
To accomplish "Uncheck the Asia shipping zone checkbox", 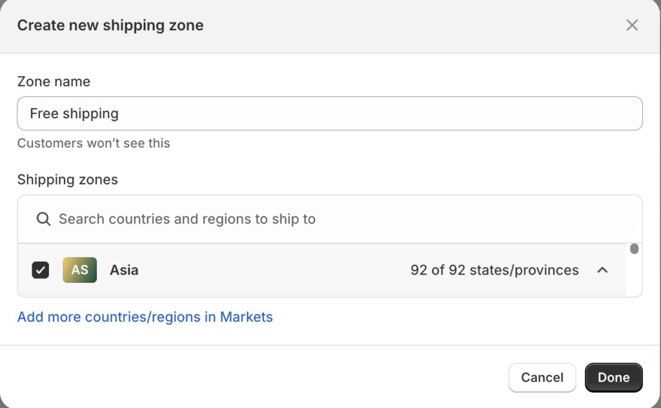I will 40,270.
